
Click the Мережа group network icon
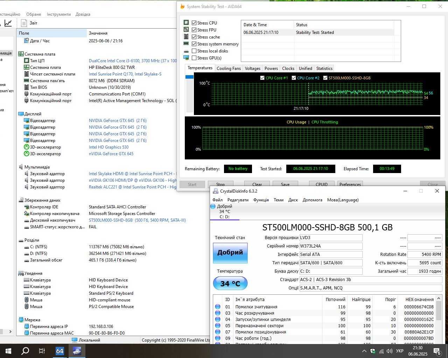click(21, 320)
